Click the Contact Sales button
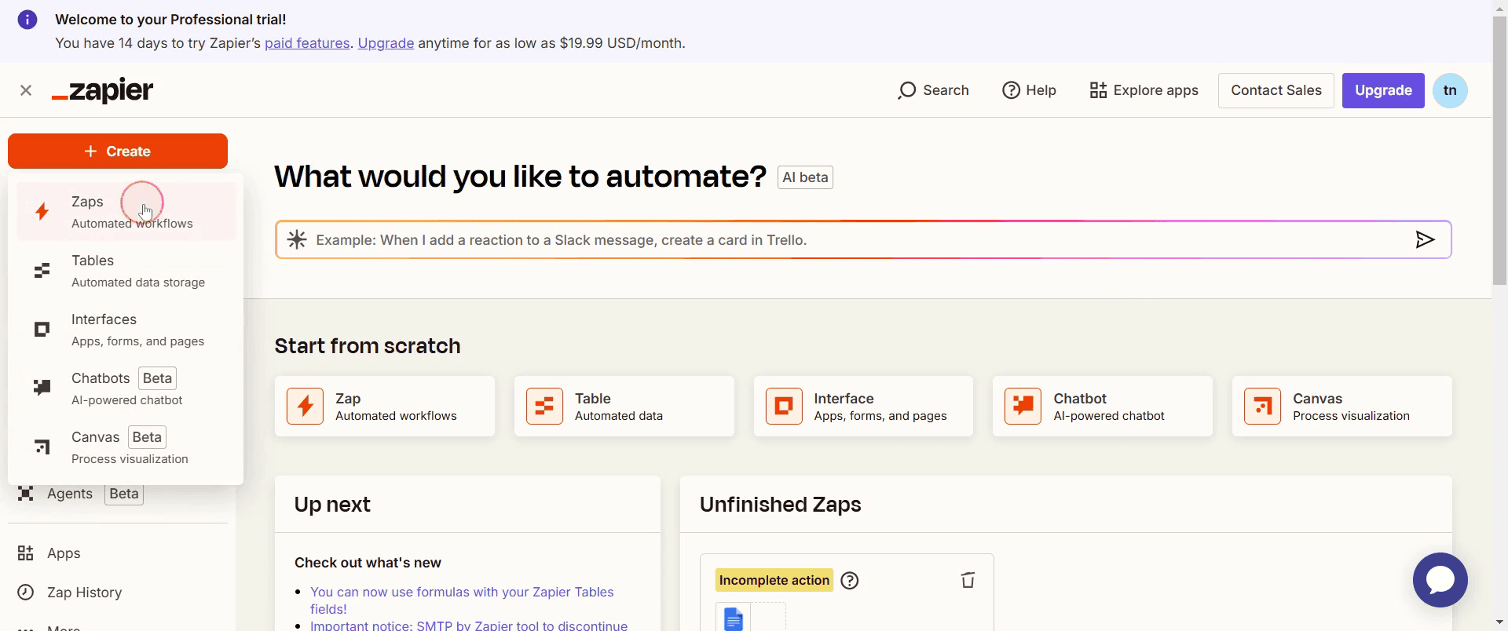Screen dimensions: 1508x631 [1276, 90]
